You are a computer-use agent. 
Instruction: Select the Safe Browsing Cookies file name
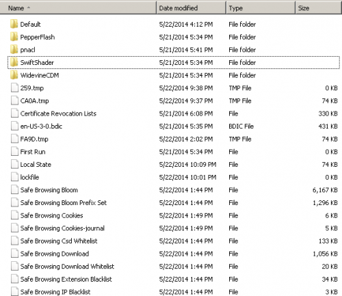51,216
